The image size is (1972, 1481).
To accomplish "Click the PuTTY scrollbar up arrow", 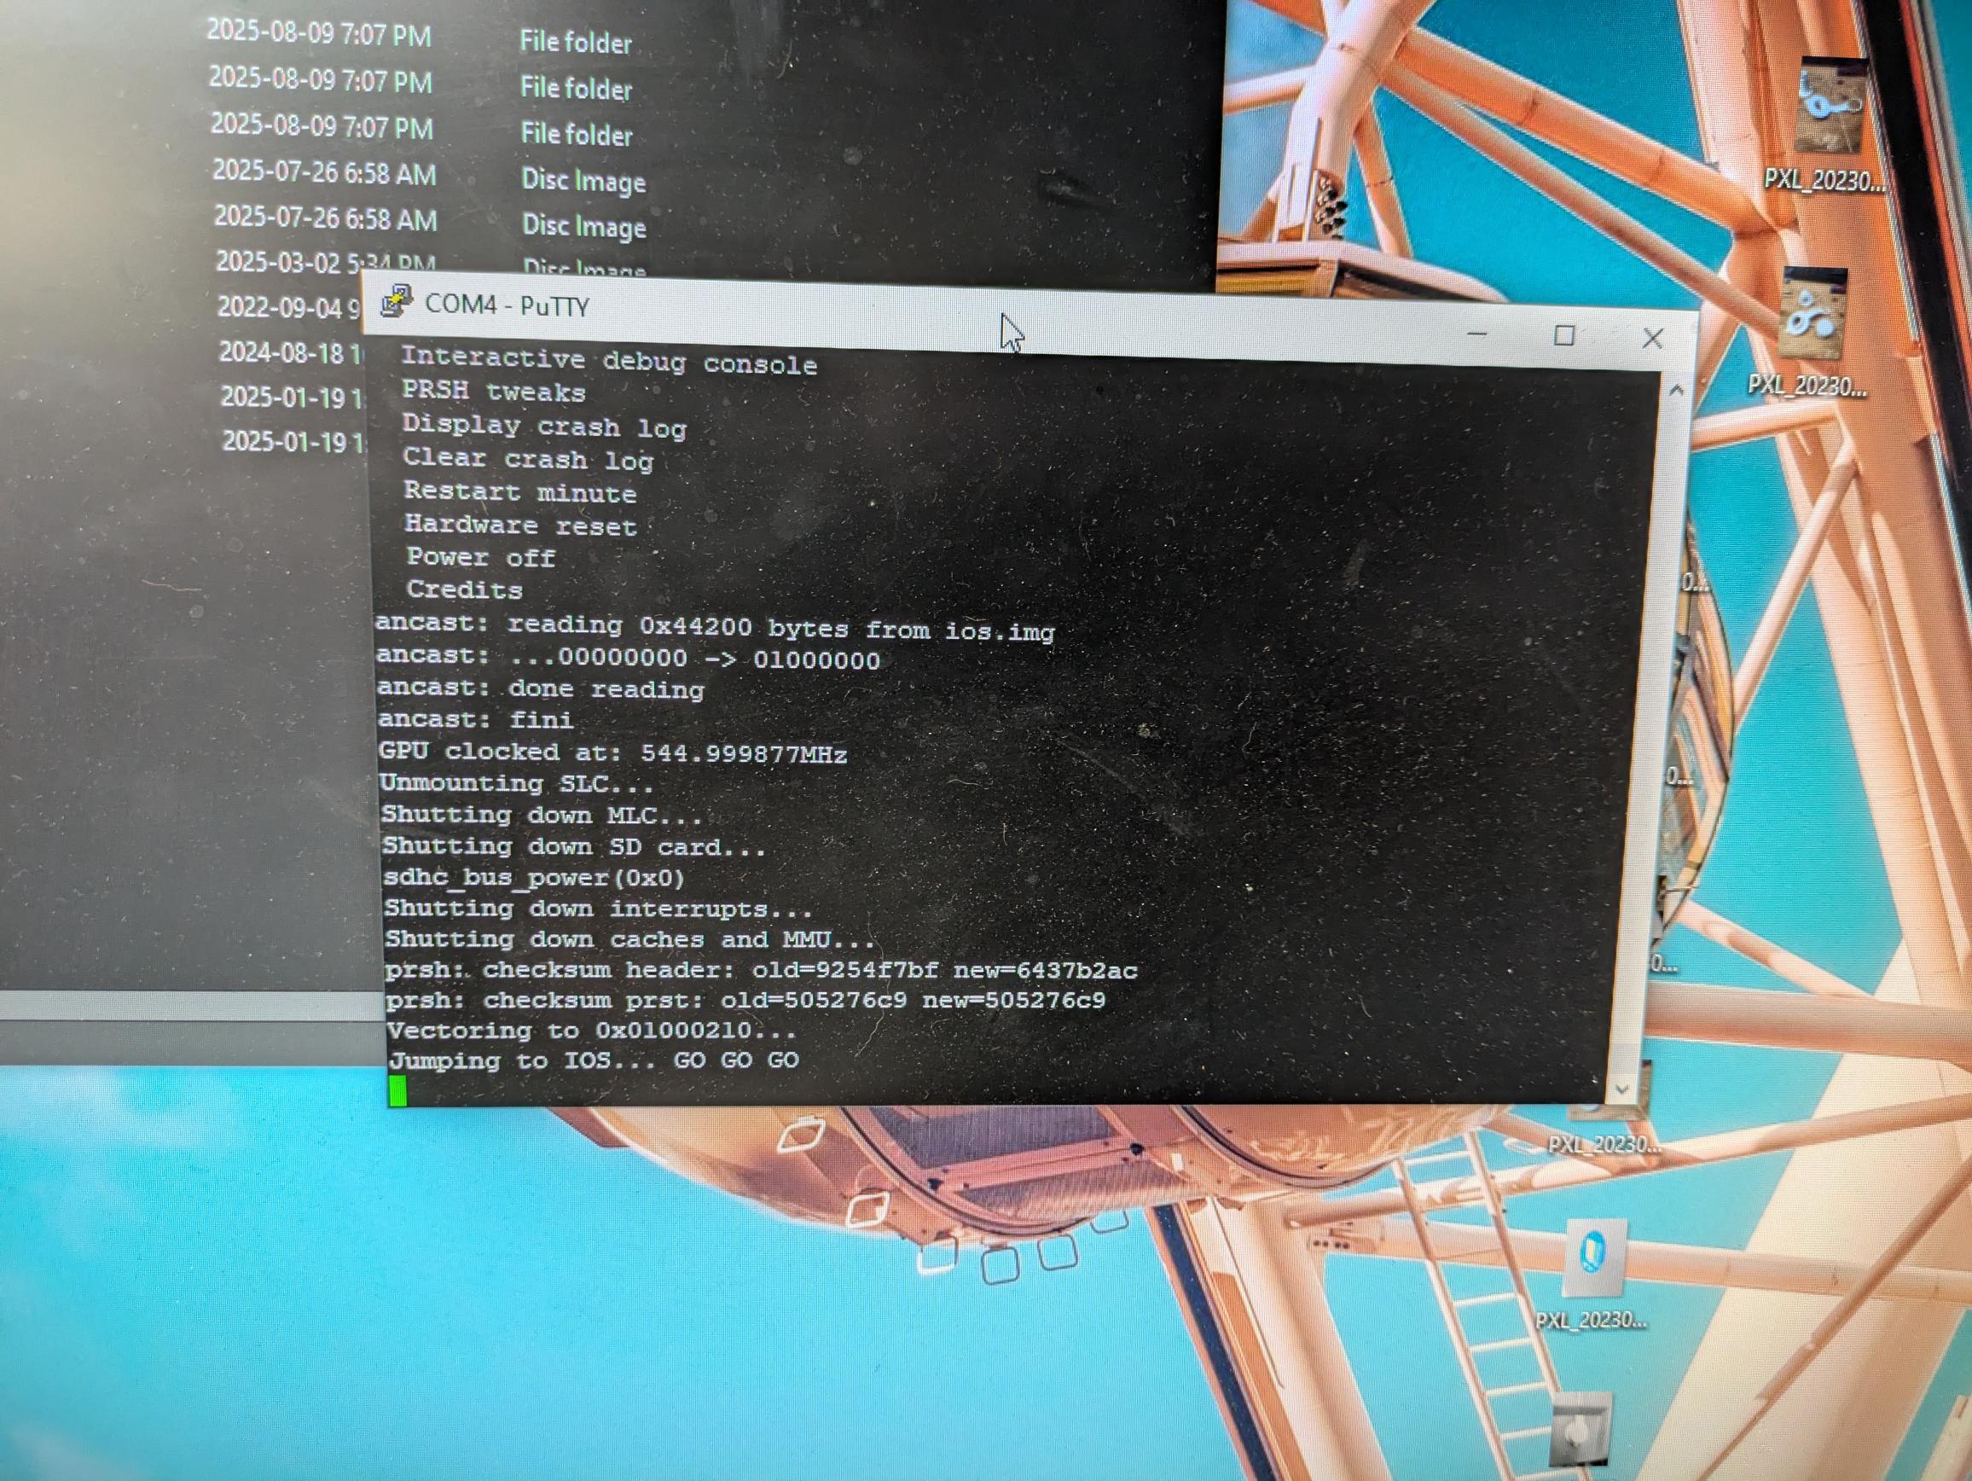I will click(x=1675, y=392).
